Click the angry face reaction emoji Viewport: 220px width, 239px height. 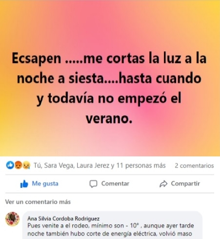click(x=18, y=165)
